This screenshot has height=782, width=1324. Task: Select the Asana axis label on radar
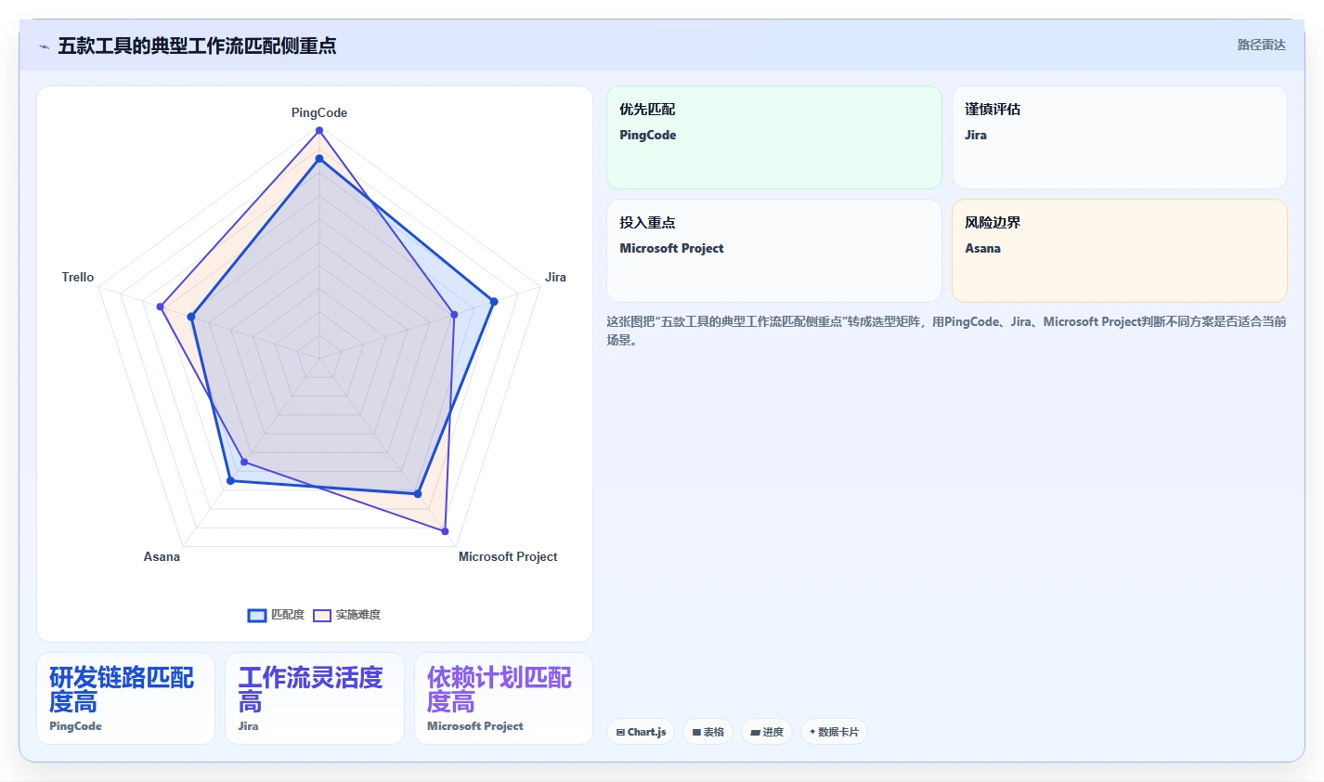click(162, 556)
